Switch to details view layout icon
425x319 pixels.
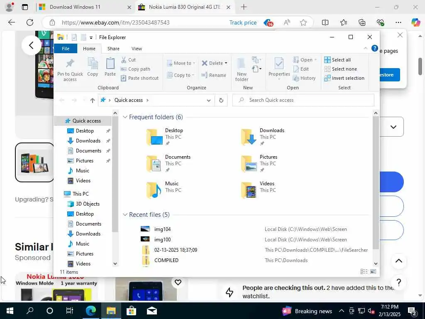(x=364, y=272)
